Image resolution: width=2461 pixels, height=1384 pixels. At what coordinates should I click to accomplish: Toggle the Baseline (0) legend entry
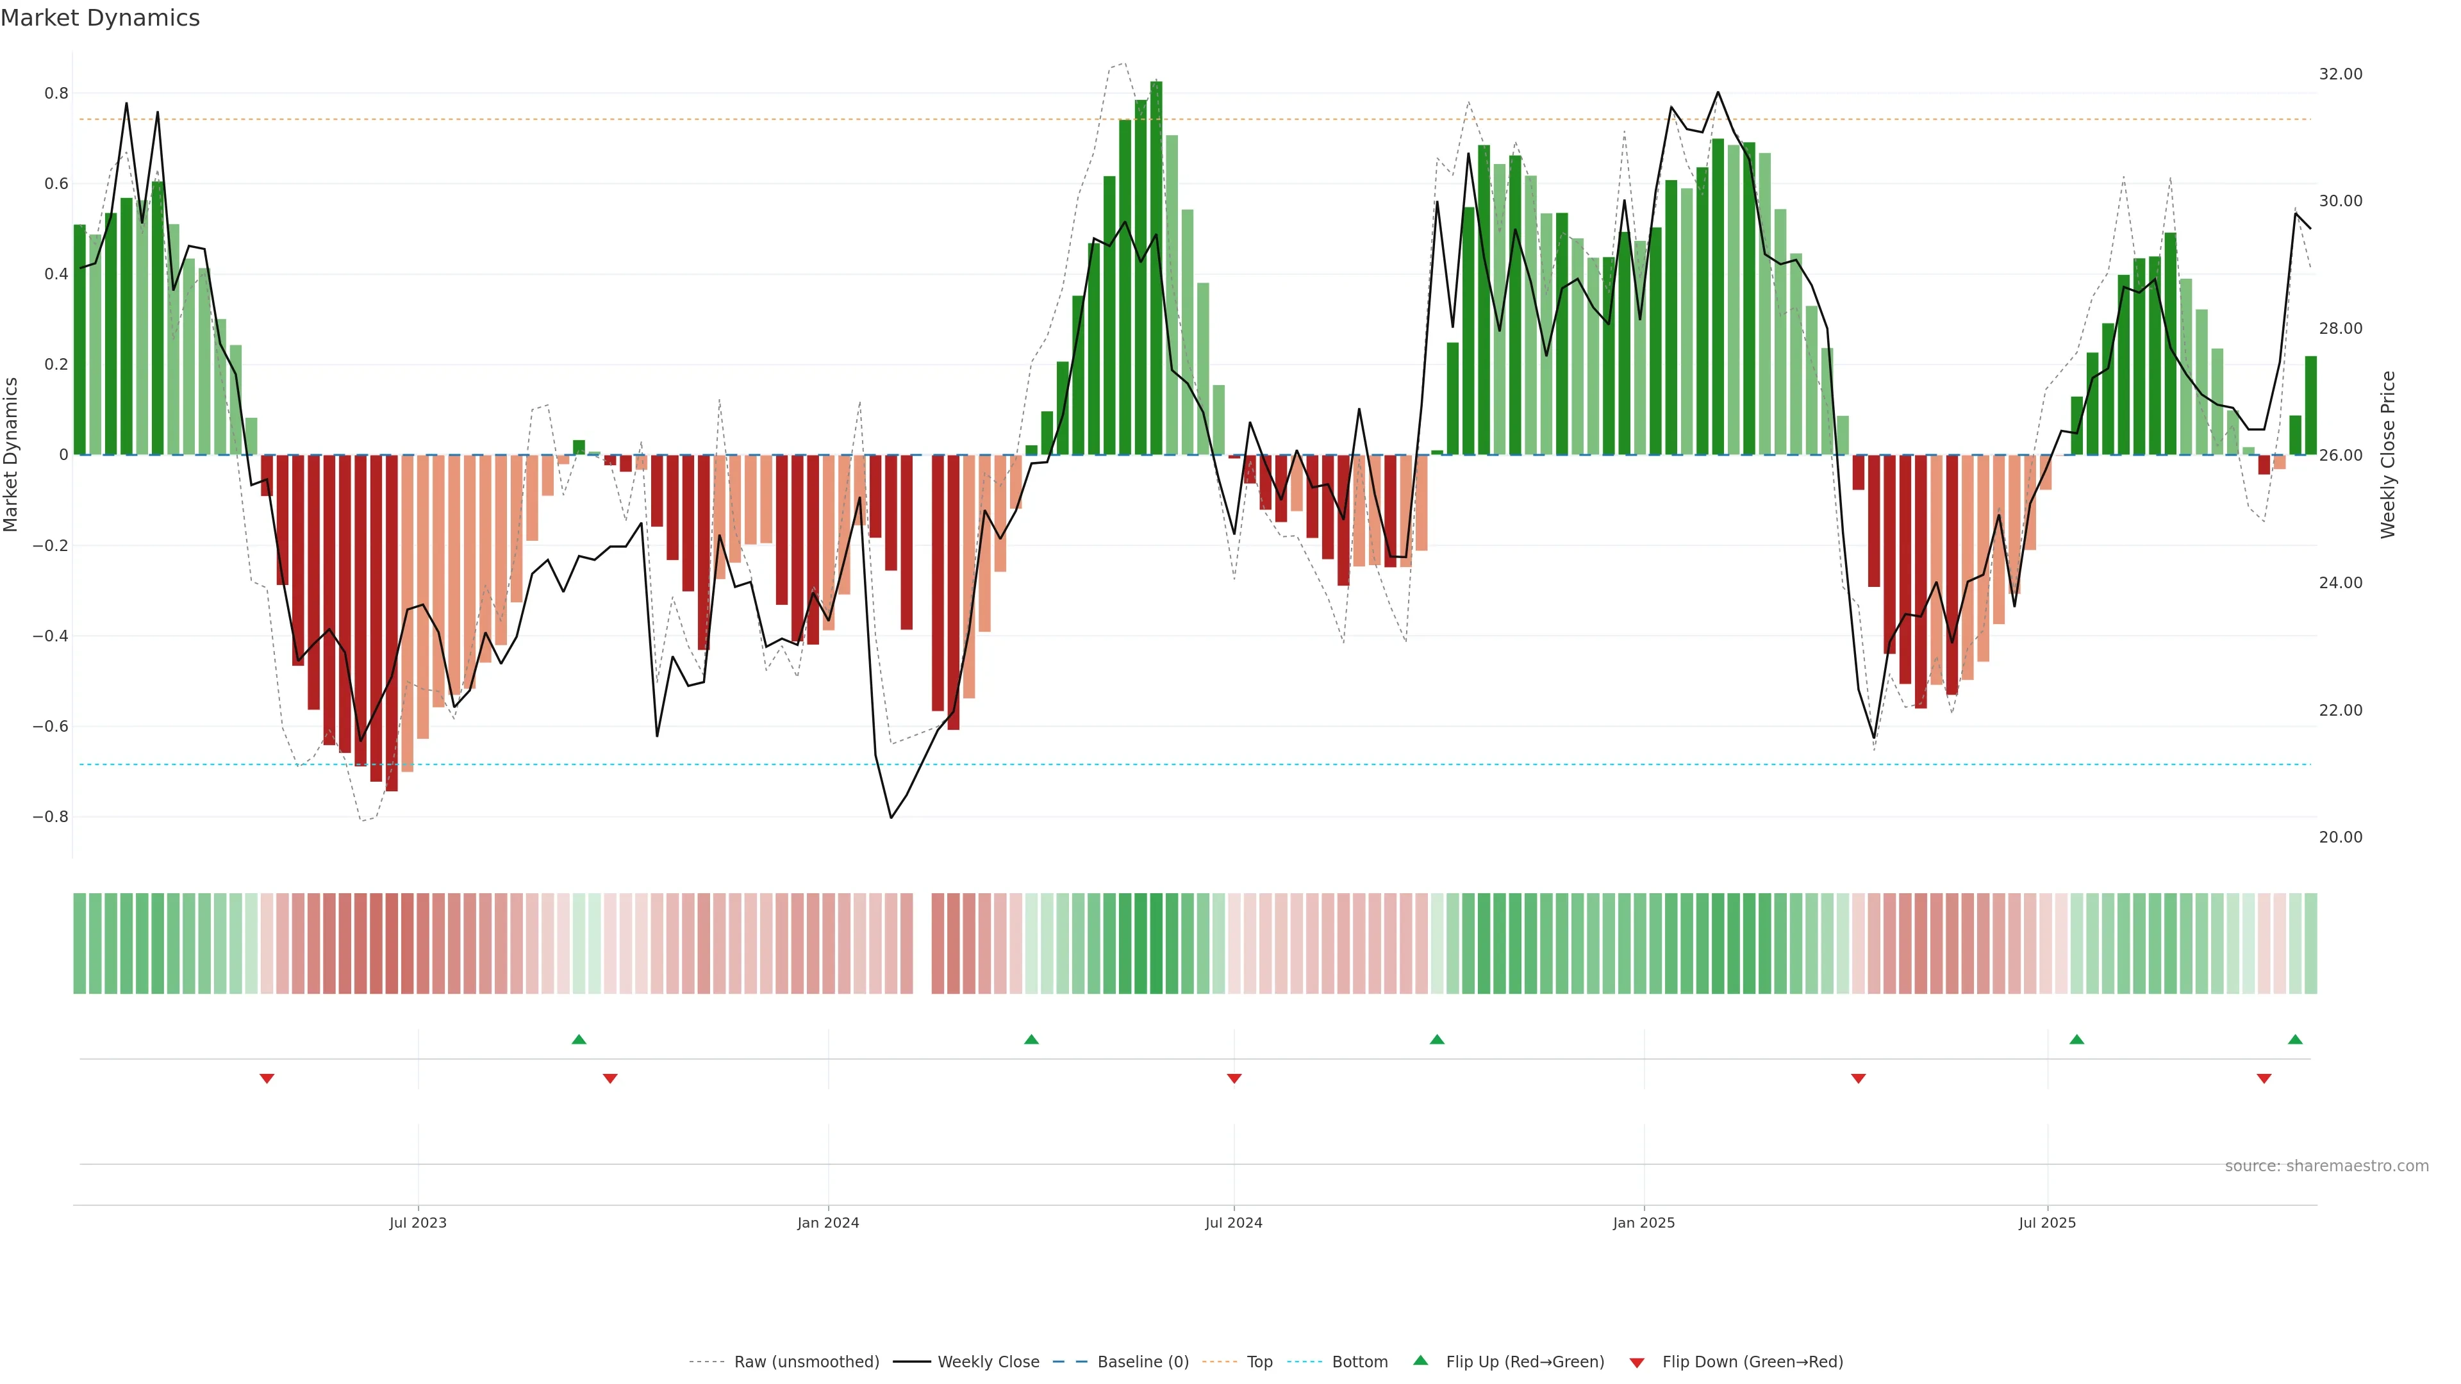pos(1143,1362)
